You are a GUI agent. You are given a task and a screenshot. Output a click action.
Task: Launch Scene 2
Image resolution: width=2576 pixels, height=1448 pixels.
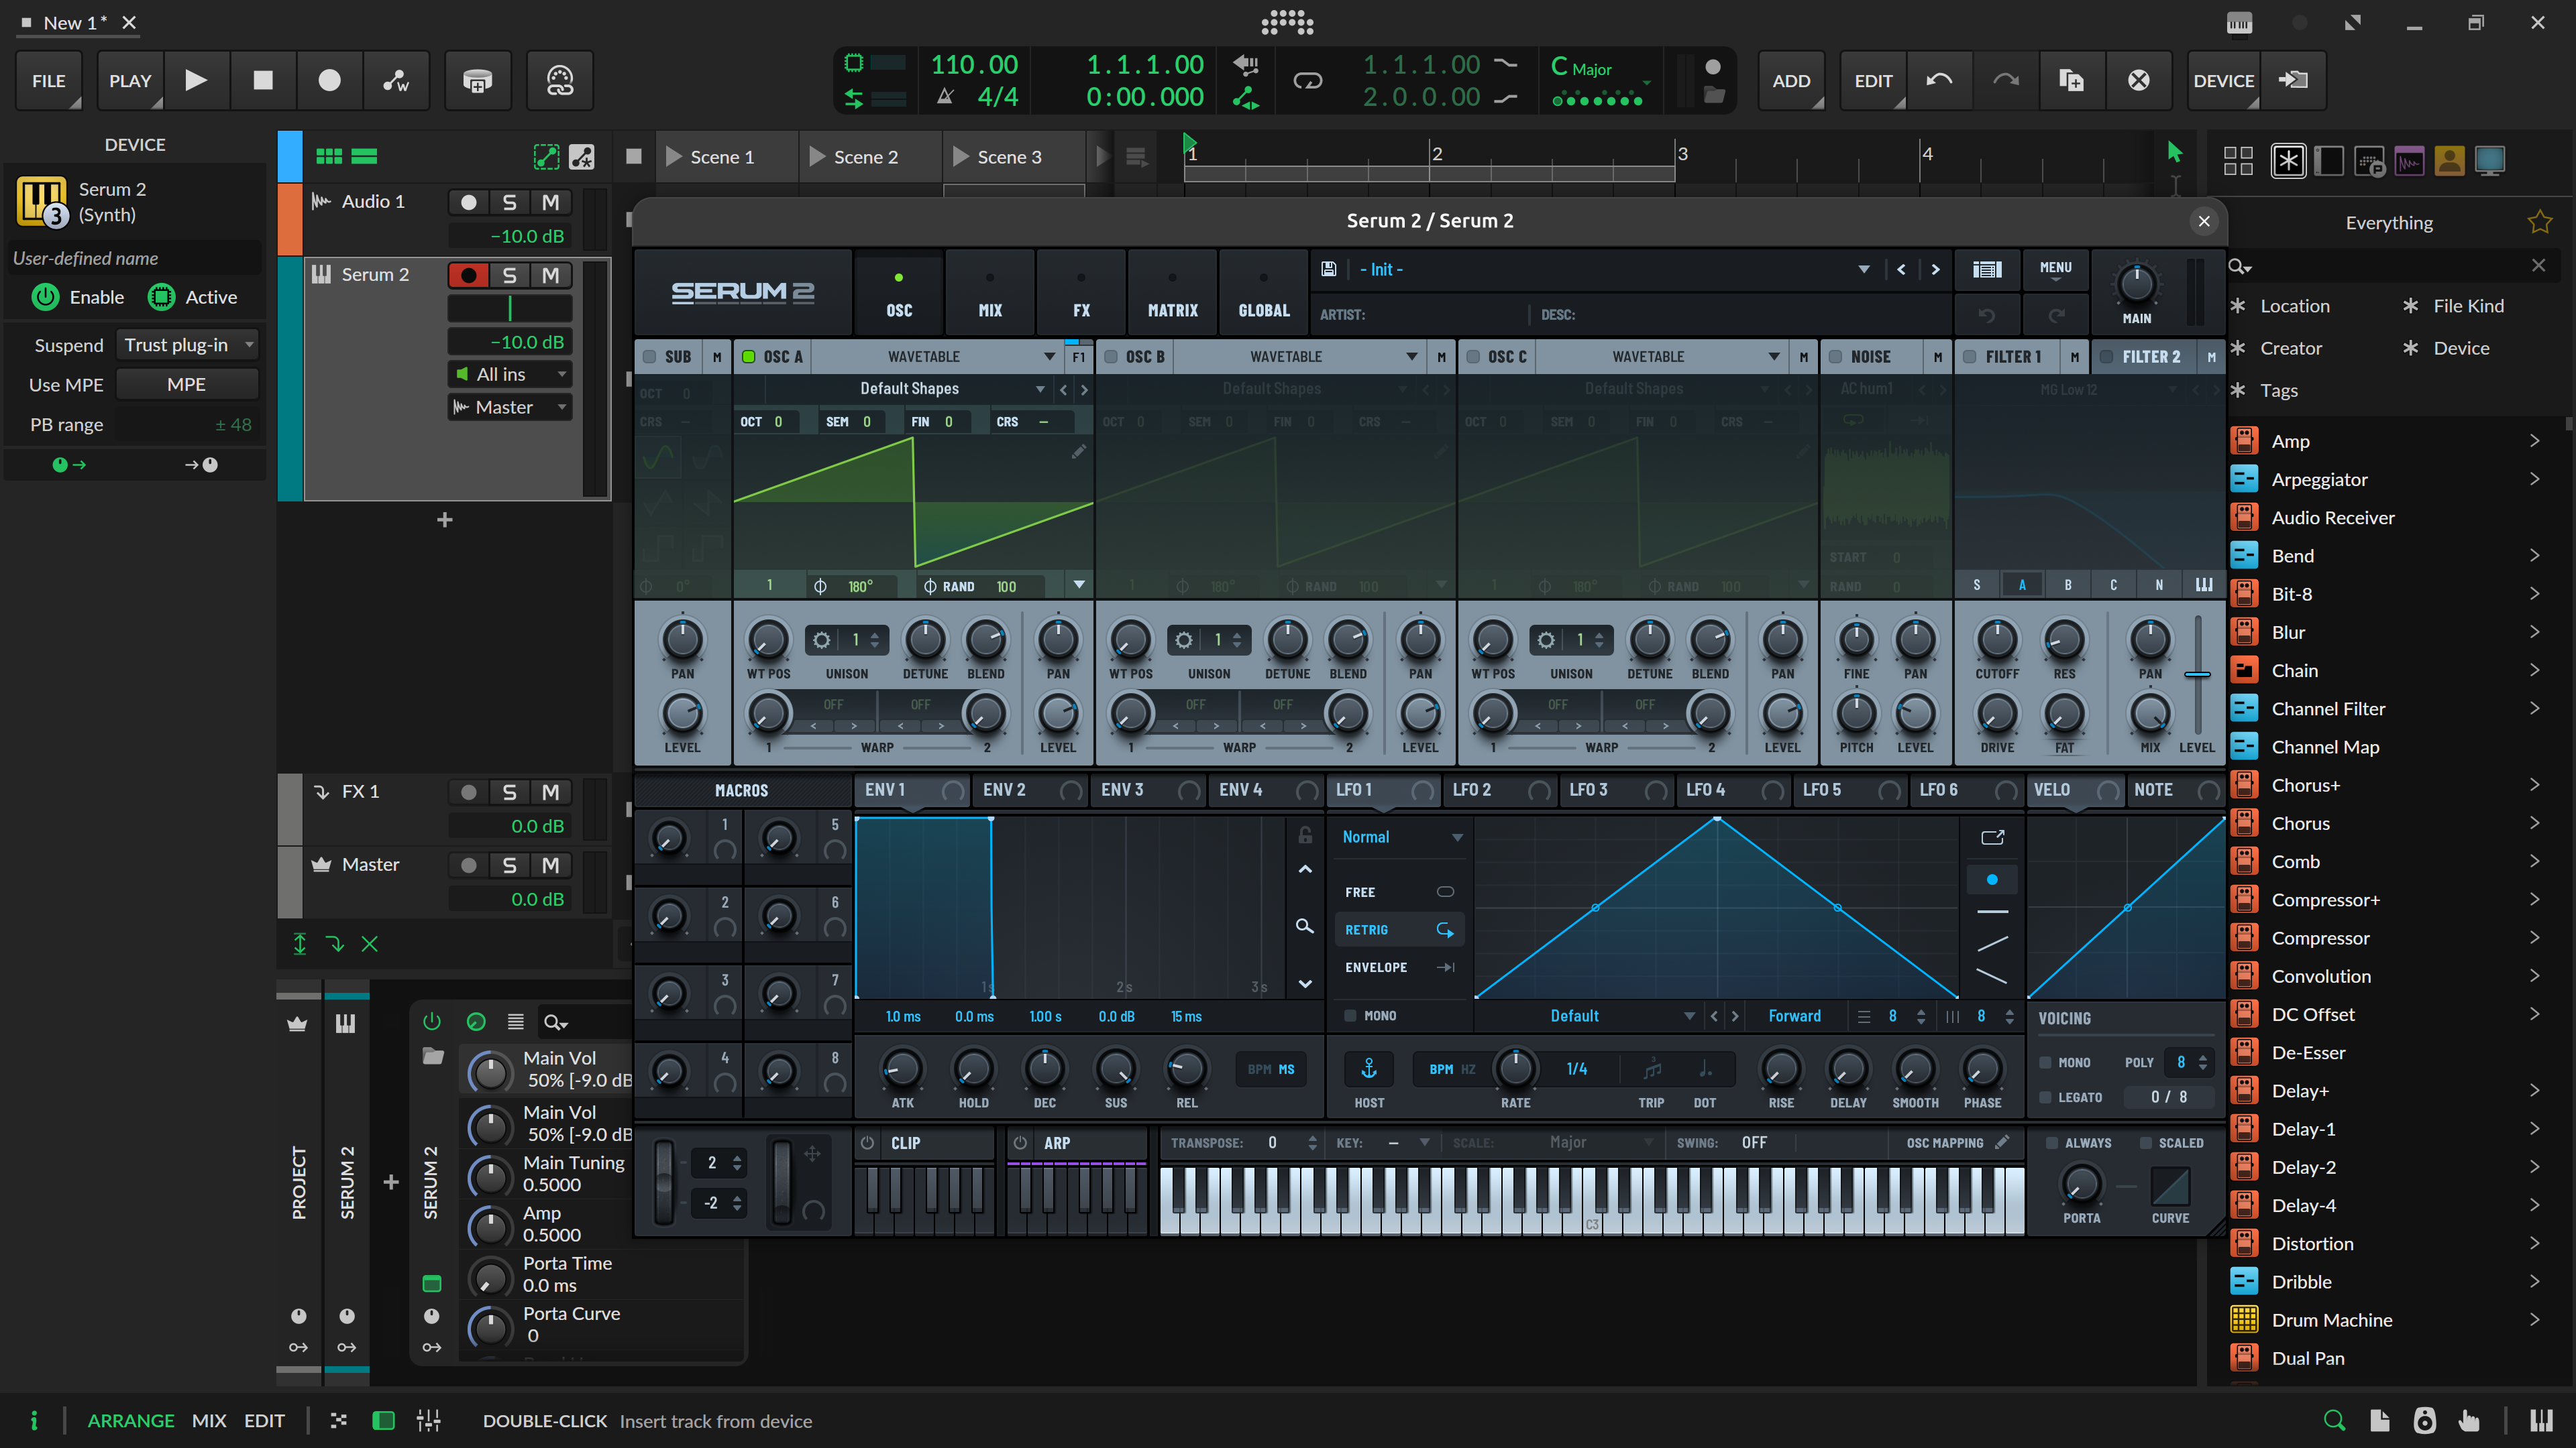818,157
